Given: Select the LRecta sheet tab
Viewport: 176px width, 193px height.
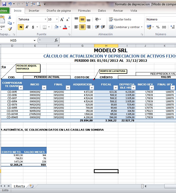Looking at the screenshot, I should [19, 186].
